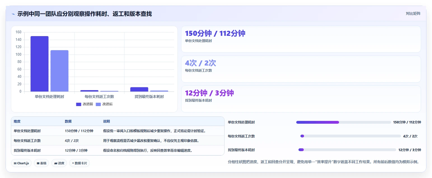Viewport: 432px width, 178px height.
Task: Click the 进度 chip
Action: pos(59,163)
